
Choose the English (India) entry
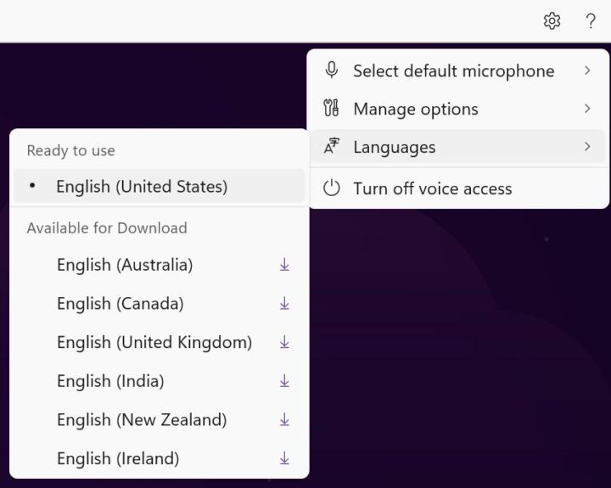point(159,381)
